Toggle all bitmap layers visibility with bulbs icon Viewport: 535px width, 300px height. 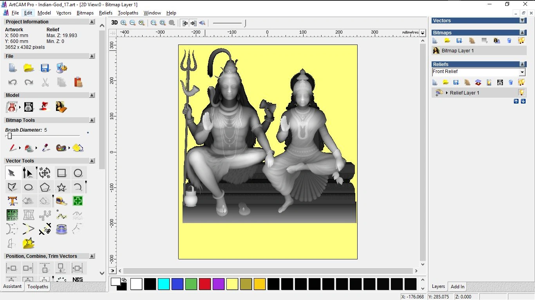pyautogui.click(x=522, y=41)
